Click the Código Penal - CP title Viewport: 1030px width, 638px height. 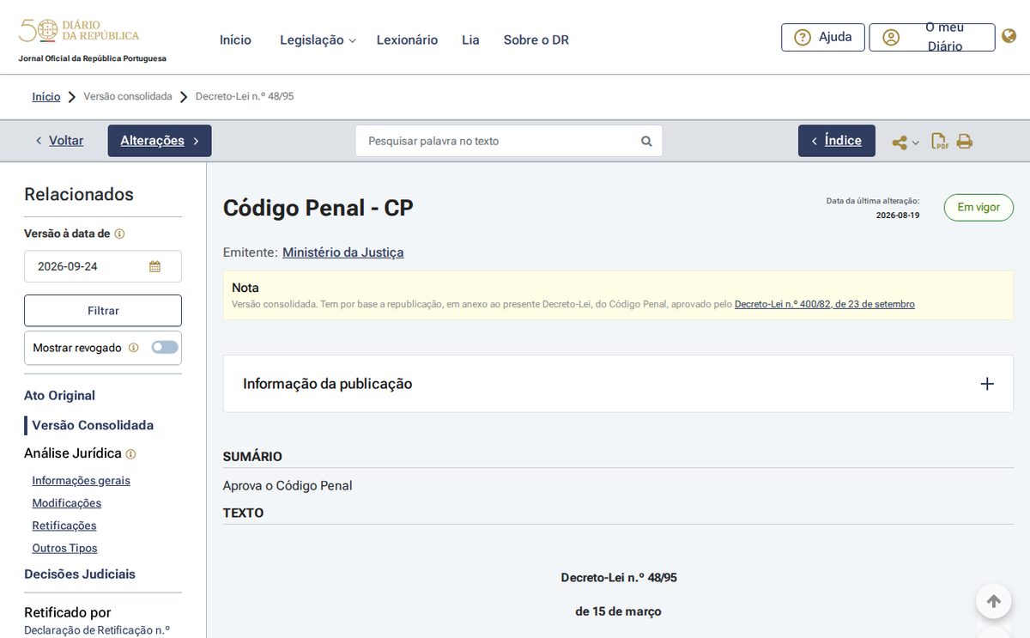point(318,208)
